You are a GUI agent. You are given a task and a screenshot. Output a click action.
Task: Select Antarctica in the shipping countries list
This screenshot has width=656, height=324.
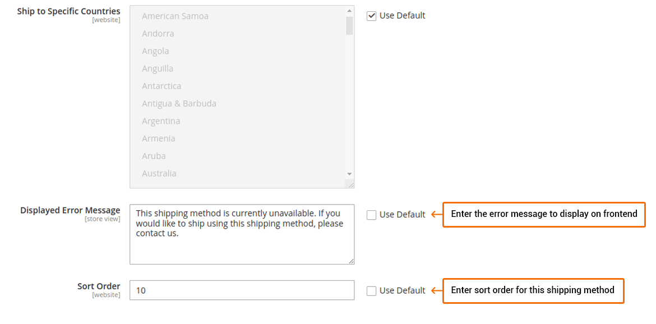click(x=161, y=86)
